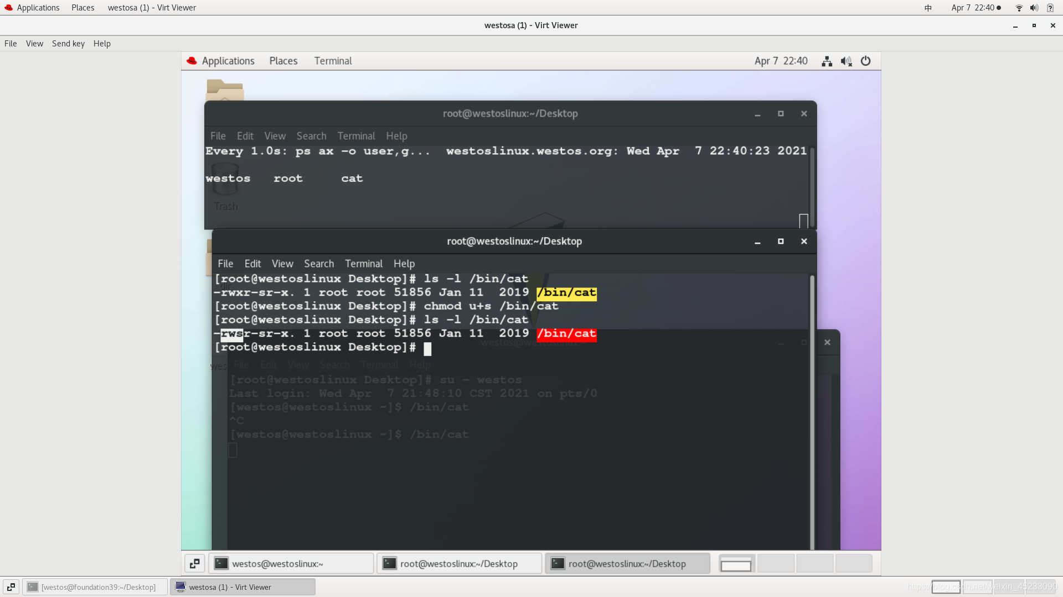Image resolution: width=1063 pixels, height=597 pixels.
Task: Close the front root terminal window
Action: coord(804,242)
